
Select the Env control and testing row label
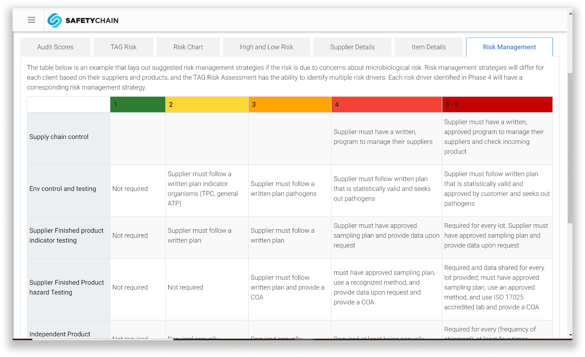coord(63,189)
